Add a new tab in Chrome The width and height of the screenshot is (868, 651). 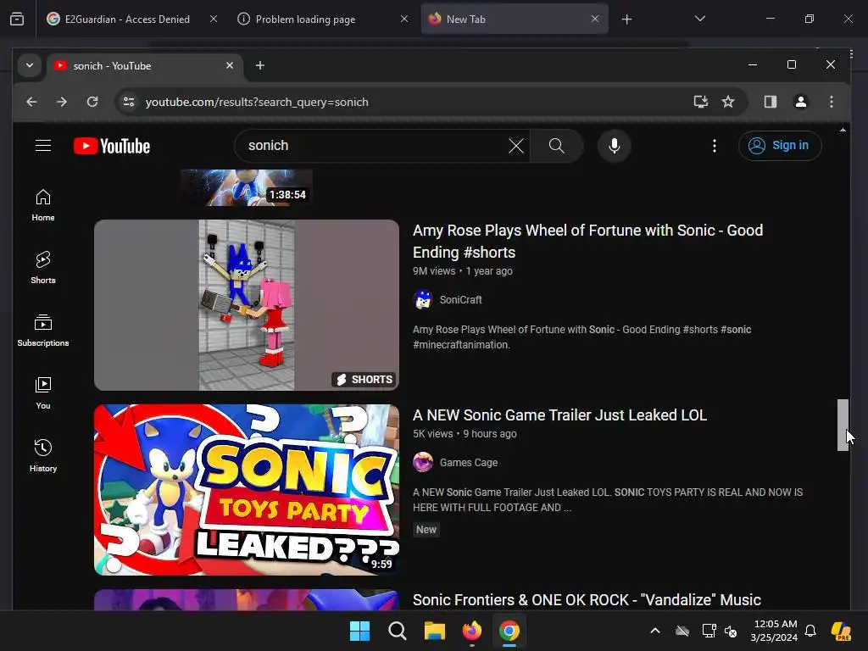click(x=259, y=65)
